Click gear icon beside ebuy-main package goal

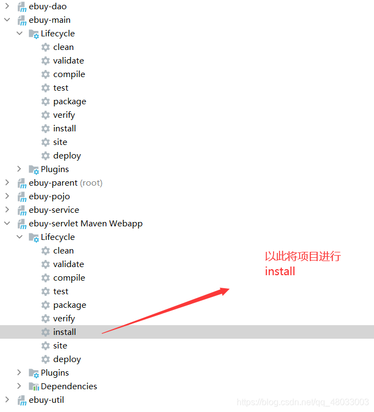pyautogui.click(x=46, y=102)
